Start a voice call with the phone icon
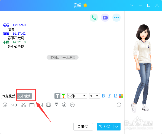The height and width of the screenshot is (134, 162). (94, 18)
